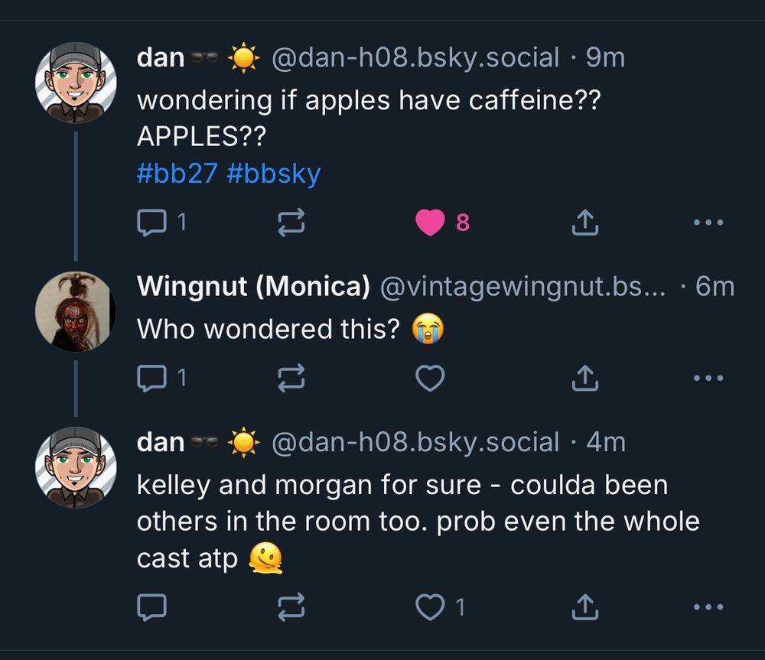Reply to dan's "kelley and morgan" post
The image size is (765, 660).
pyautogui.click(x=151, y=607)
